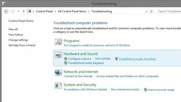This screenshot has height=102, width=181.
Task: Click the Hardware and Sound category icon
Action: point(58,55)
